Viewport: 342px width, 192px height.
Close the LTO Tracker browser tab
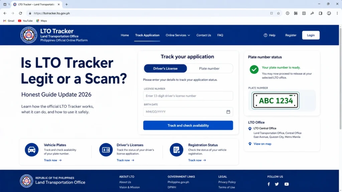tap(59, 4)
